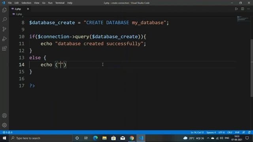Place cursor on $database_create variable on line 8

[x=52, y=22]
